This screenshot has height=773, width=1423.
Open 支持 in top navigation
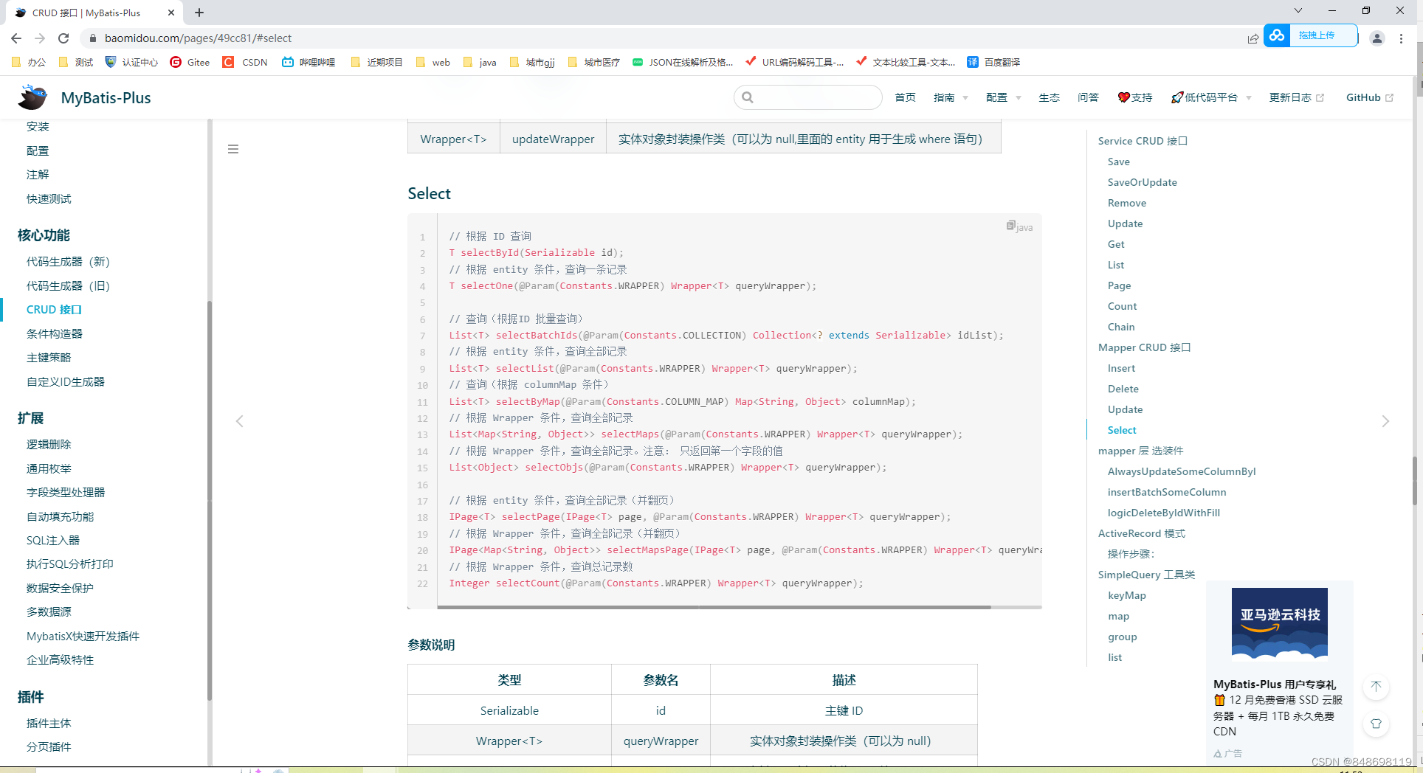click(1135, 97)
